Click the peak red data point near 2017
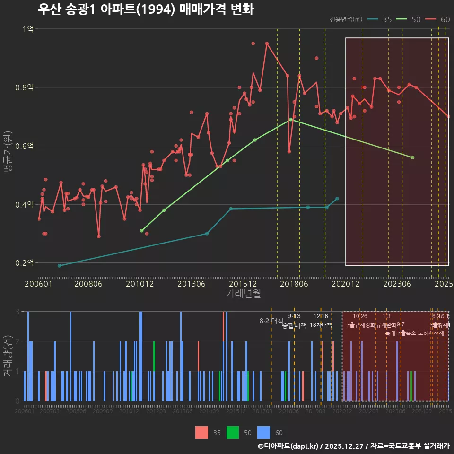454x454 pixels. coord(268,43)
